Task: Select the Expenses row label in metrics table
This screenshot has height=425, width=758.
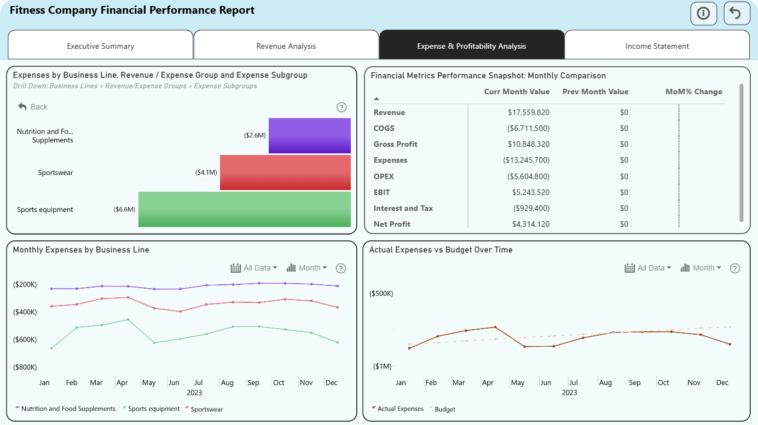Action: click(391, 160)
